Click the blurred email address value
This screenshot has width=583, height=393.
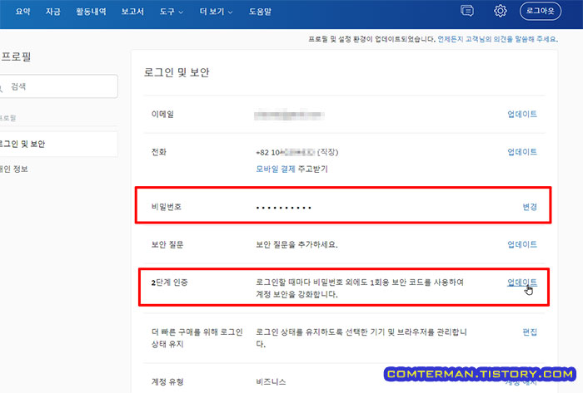point(289,115)
